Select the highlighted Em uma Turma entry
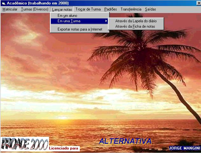 (69, 21)
